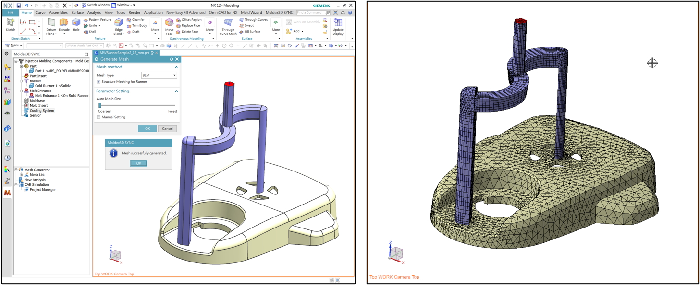This screenshot has width=700, height=285.
Task: Apply the Chamfer tool
Action: [135, 20]
